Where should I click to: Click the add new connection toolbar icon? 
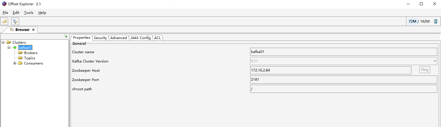[x=4, y=21]
